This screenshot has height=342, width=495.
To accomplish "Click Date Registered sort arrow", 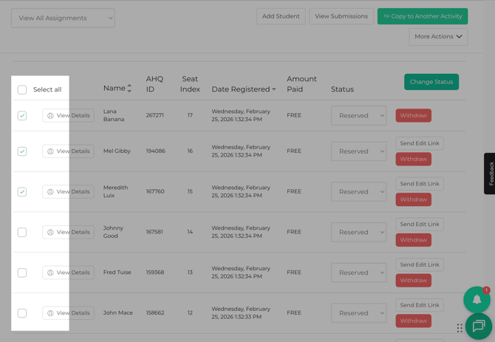I will point(274,90).
